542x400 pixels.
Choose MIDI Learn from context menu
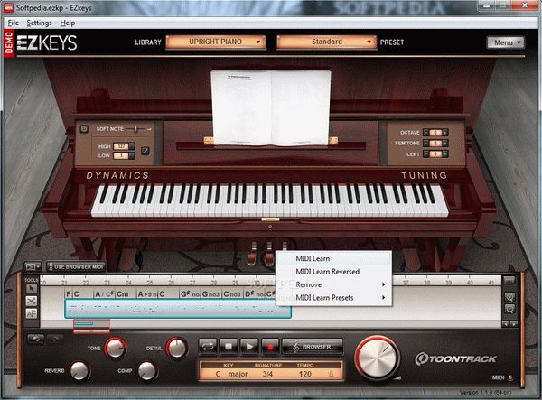coord(334,258)
